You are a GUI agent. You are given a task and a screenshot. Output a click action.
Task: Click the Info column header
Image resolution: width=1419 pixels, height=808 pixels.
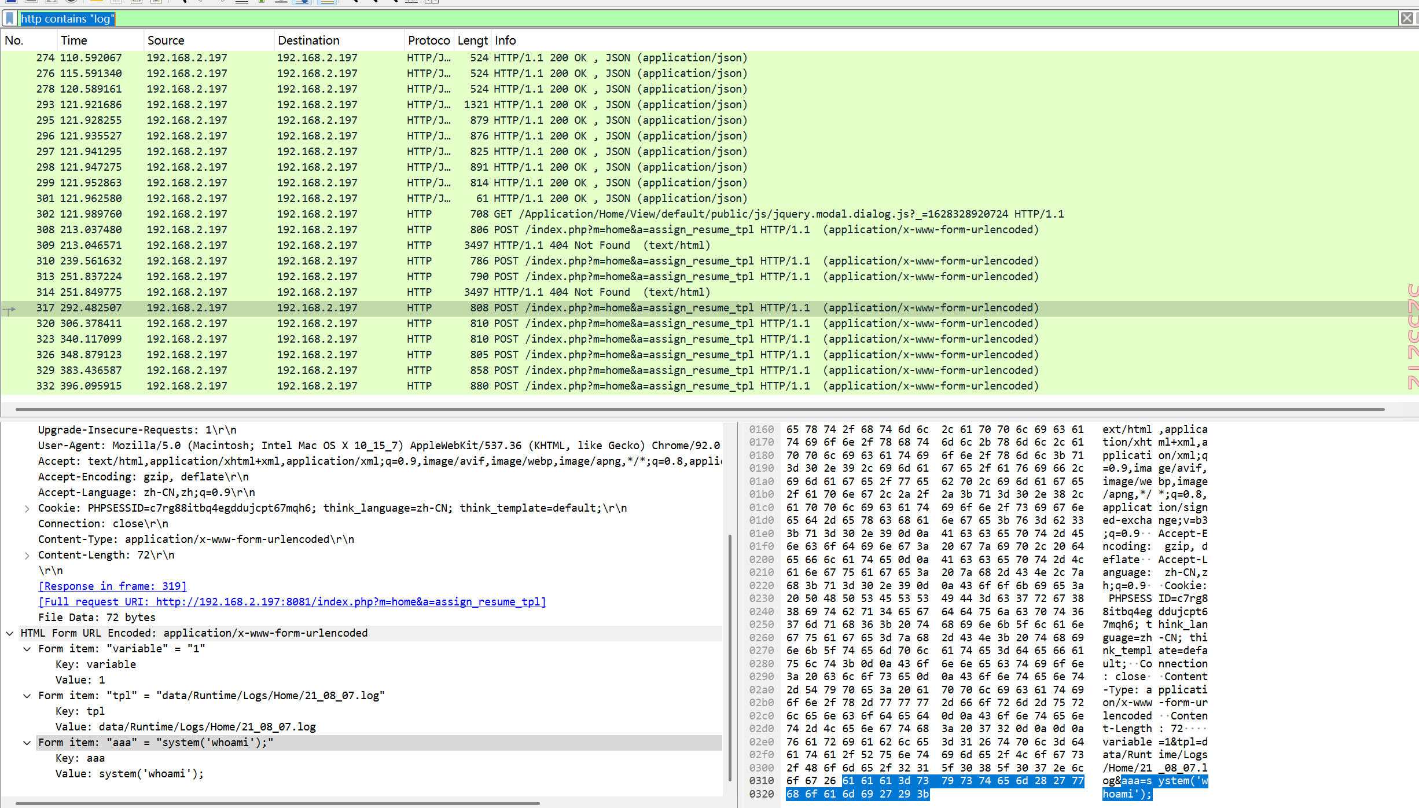coord(505,41)
